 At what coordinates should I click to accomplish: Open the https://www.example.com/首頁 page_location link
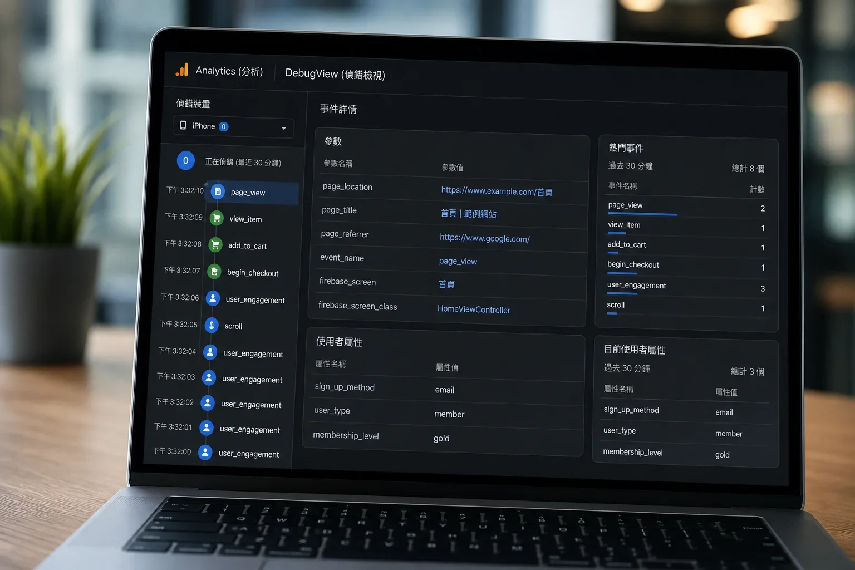pos(497,191)
